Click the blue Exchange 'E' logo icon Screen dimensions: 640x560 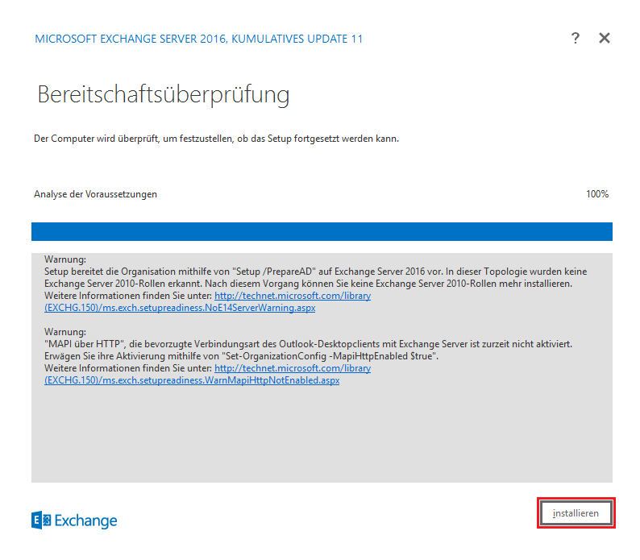coord(41,521)
